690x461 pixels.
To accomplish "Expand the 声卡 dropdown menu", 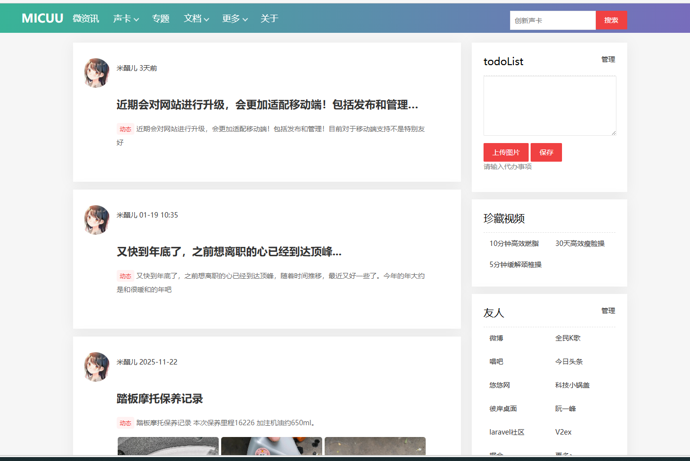I will (126, 19).
